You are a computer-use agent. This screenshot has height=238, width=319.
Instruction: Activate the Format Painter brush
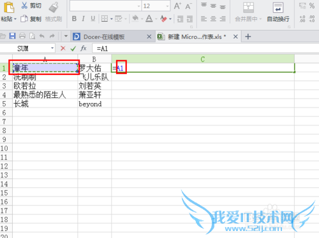pyautogui.click(x=54, y=7)
